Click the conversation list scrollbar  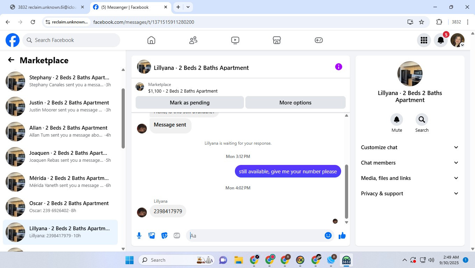[x=123, y=118]
